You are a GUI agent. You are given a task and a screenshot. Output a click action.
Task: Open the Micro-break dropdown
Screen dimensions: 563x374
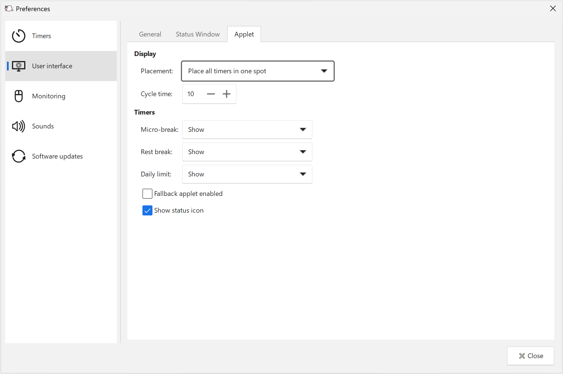coord(247,130)
